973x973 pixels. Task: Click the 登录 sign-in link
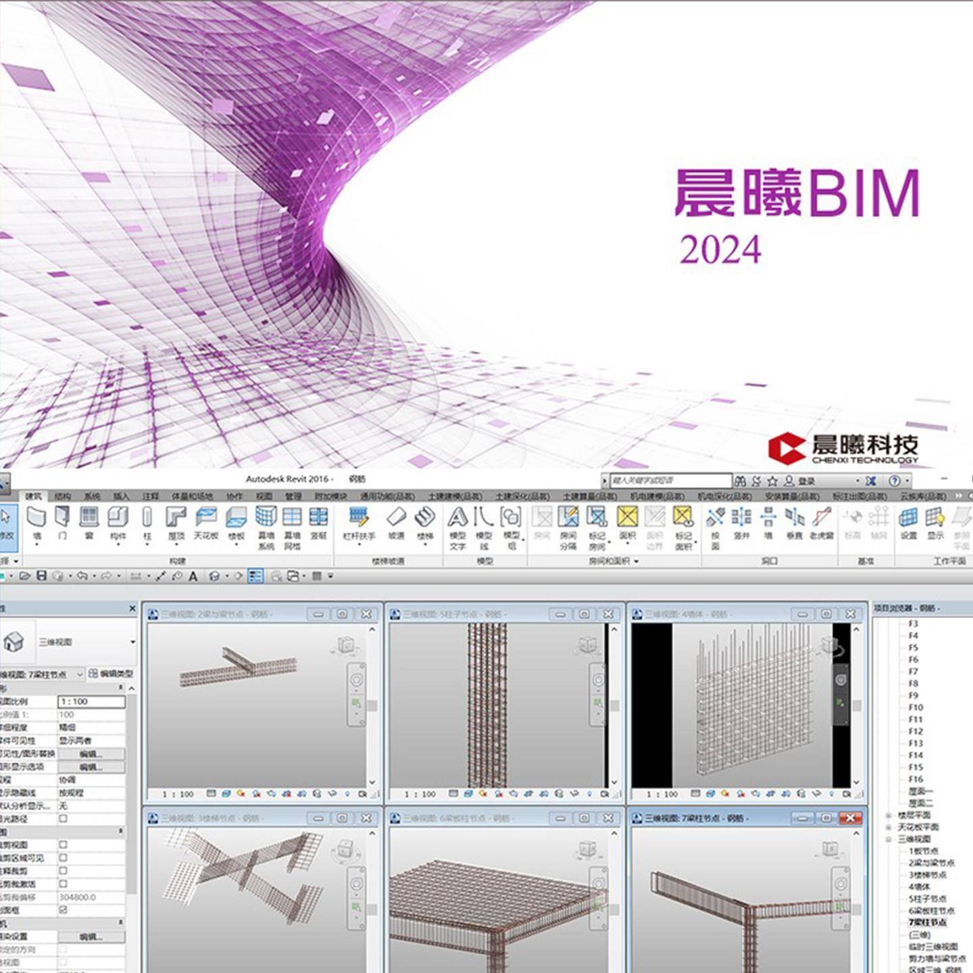pos(806,481)
